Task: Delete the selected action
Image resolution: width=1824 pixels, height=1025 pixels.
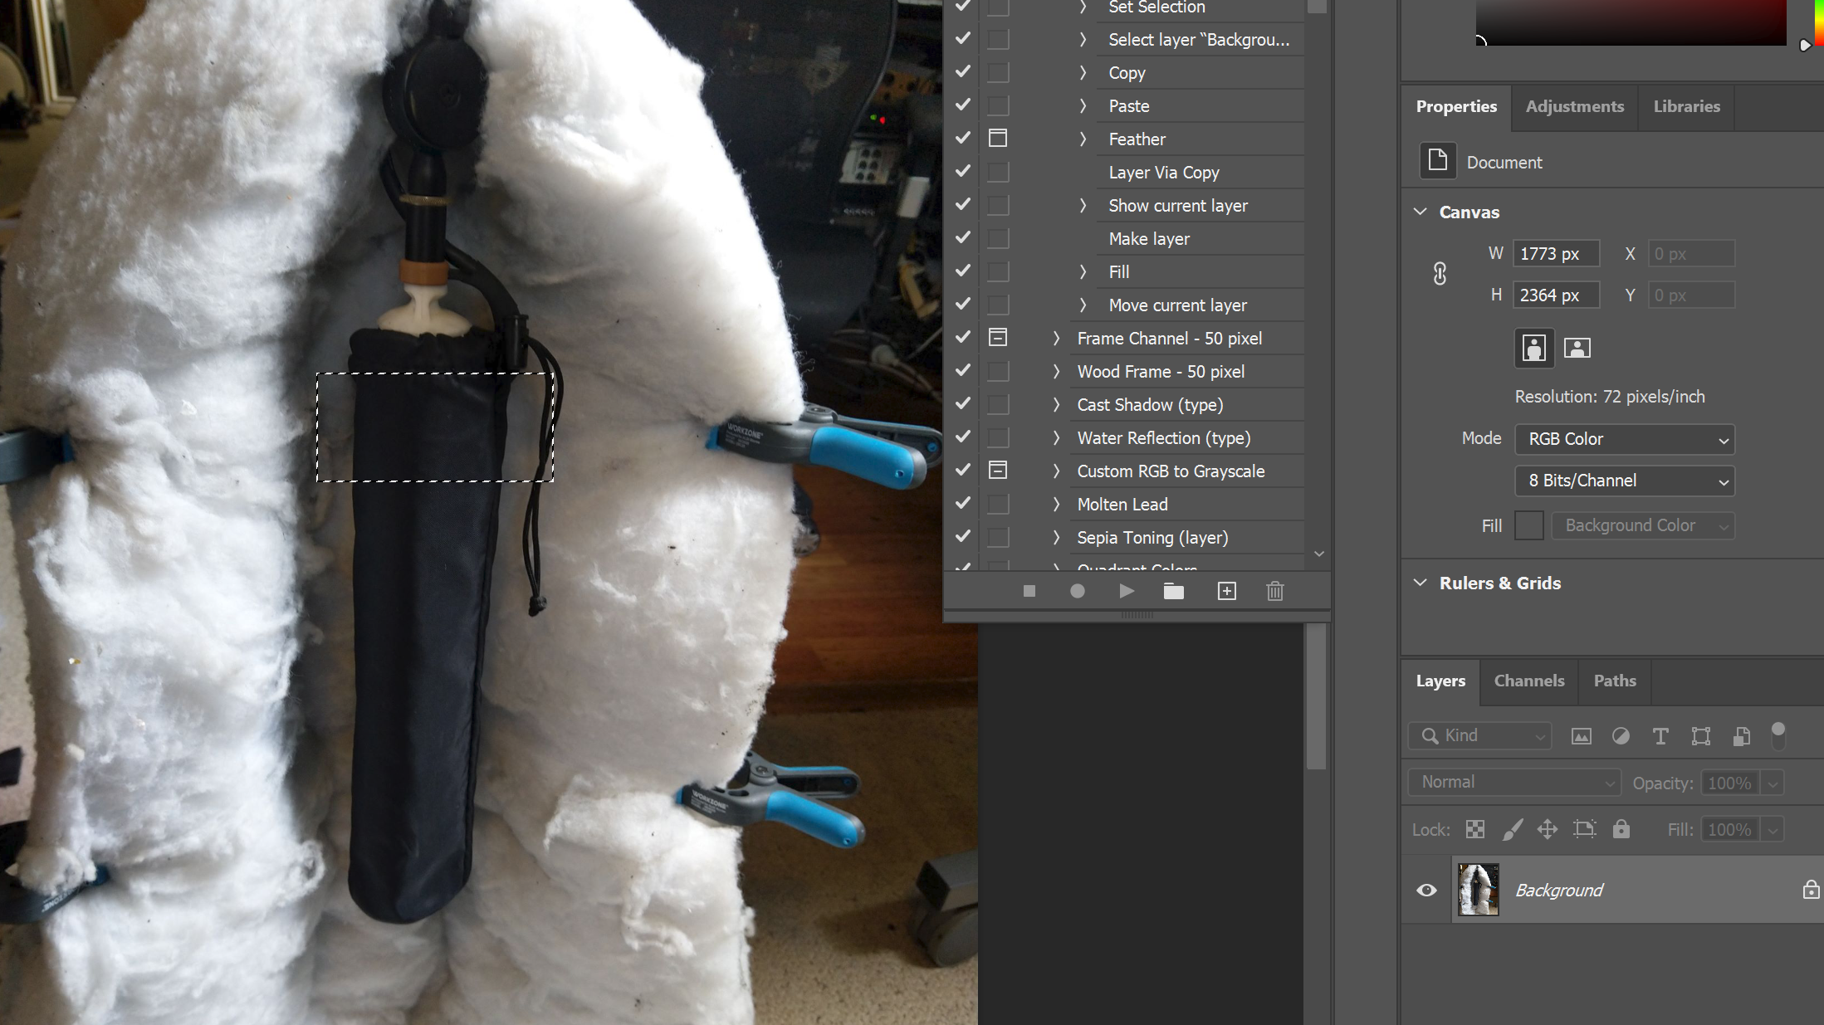Action: tap(1275, 591)
